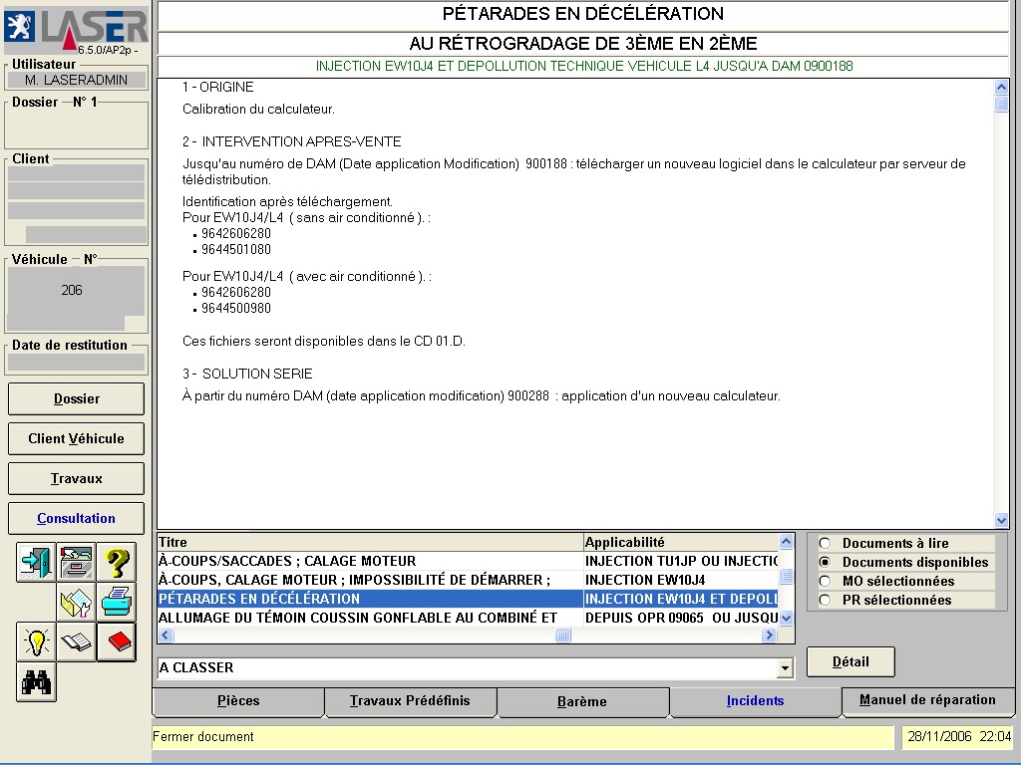The image size is (1021, 765).
Task: Click the red closed book icon
Action: [117, 642]
